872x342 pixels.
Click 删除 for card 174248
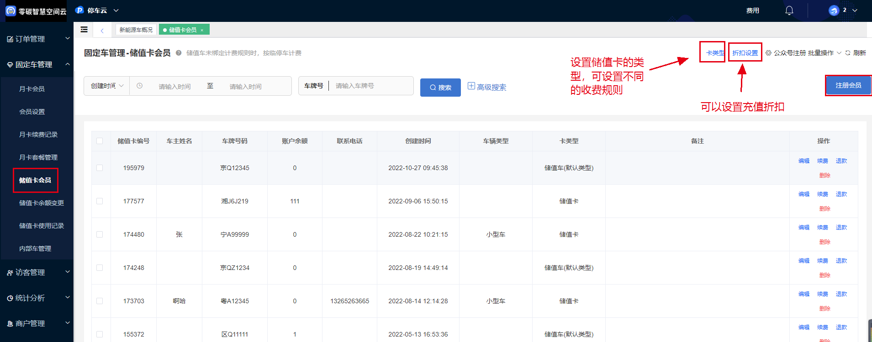(825, 275)
